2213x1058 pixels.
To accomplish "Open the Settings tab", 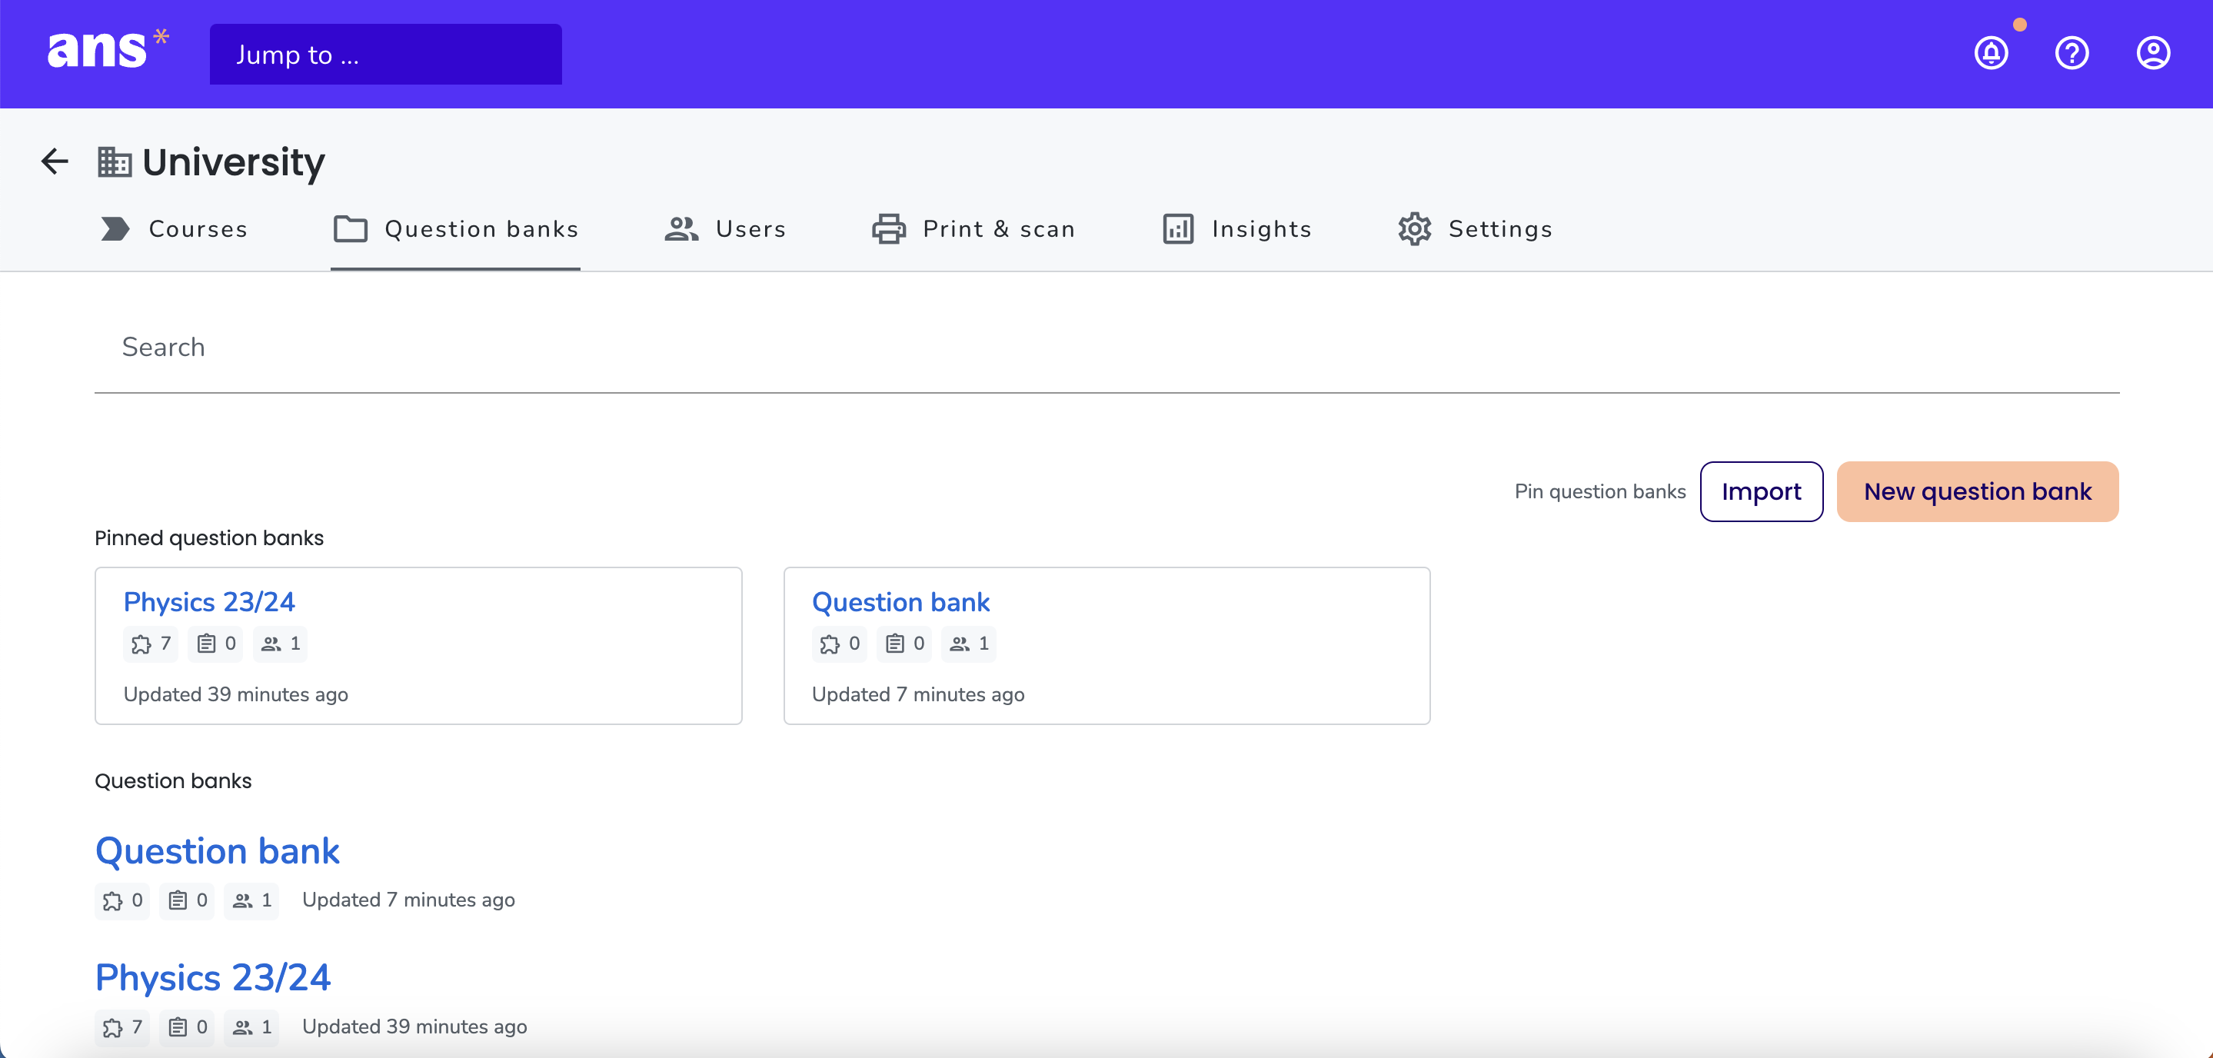I will (1475, 229).
